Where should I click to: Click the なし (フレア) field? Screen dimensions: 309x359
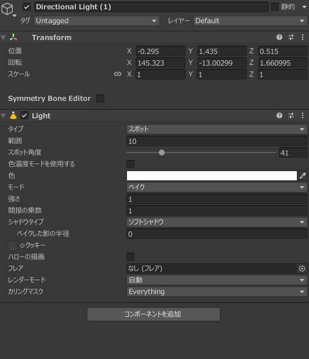(212, 269)
